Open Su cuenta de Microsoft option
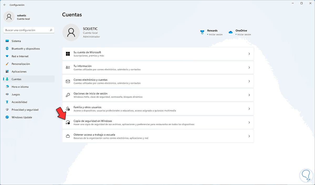Image resolution: width=315 pixels, height=185 pixels. tap(158, 54)
